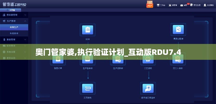
Task: Click the 费用分配单 label
Action: click(x=178, y=39)
